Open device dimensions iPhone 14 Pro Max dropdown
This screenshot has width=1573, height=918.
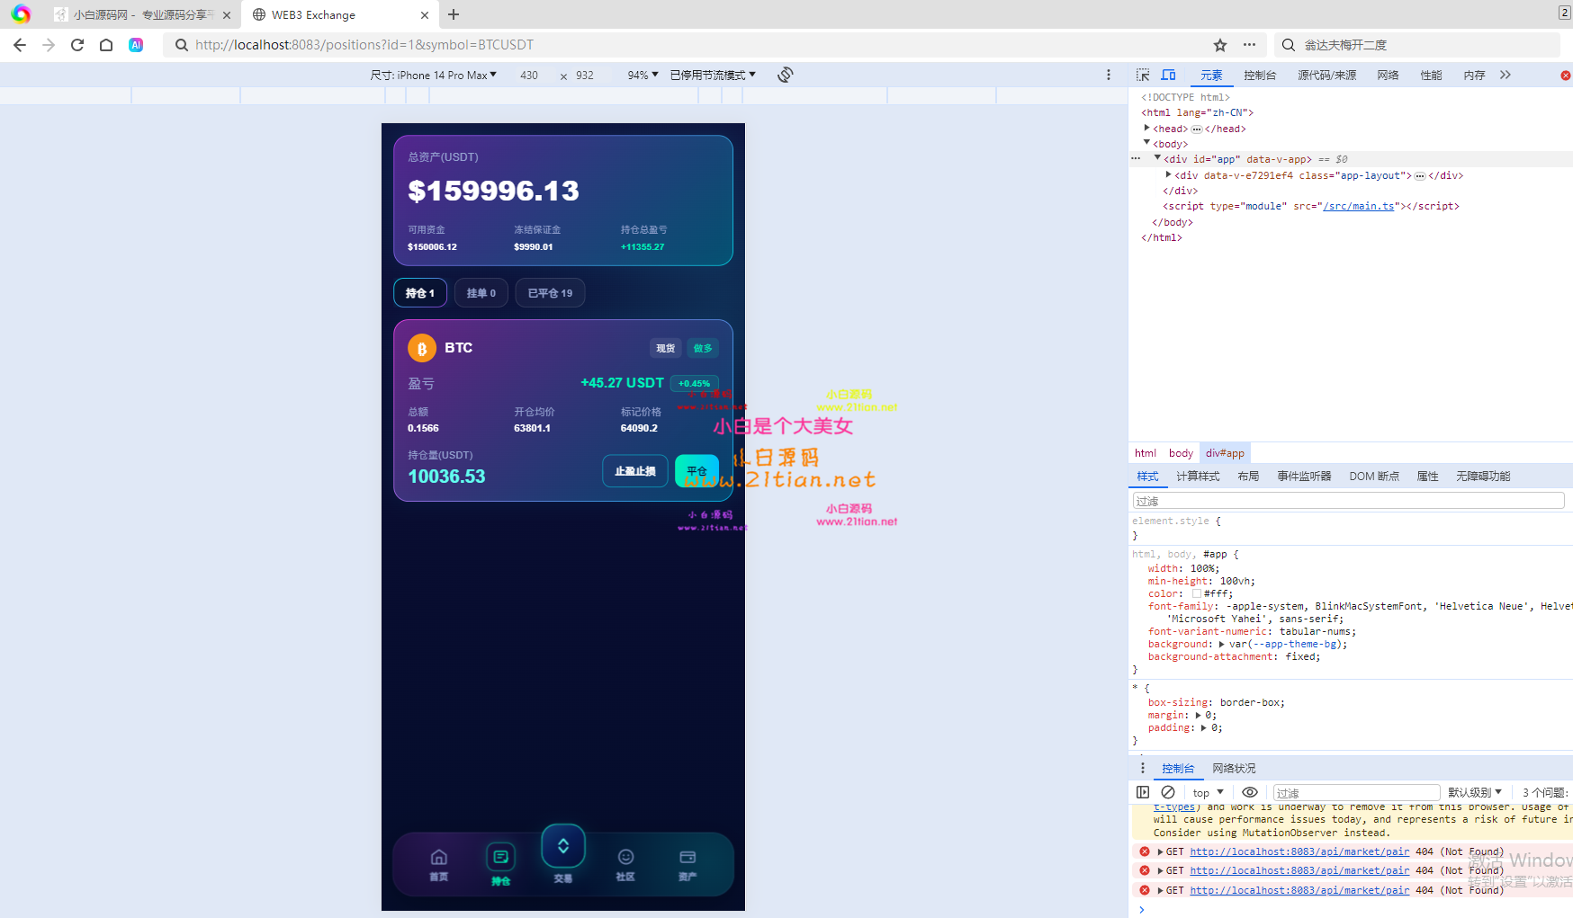coord(433,76)
